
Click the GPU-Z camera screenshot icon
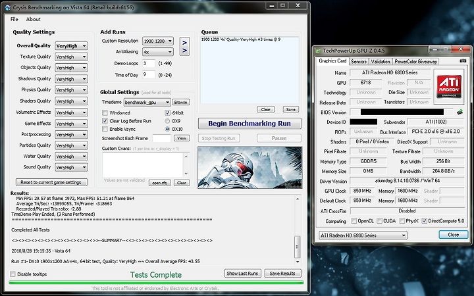coord(463,61)
